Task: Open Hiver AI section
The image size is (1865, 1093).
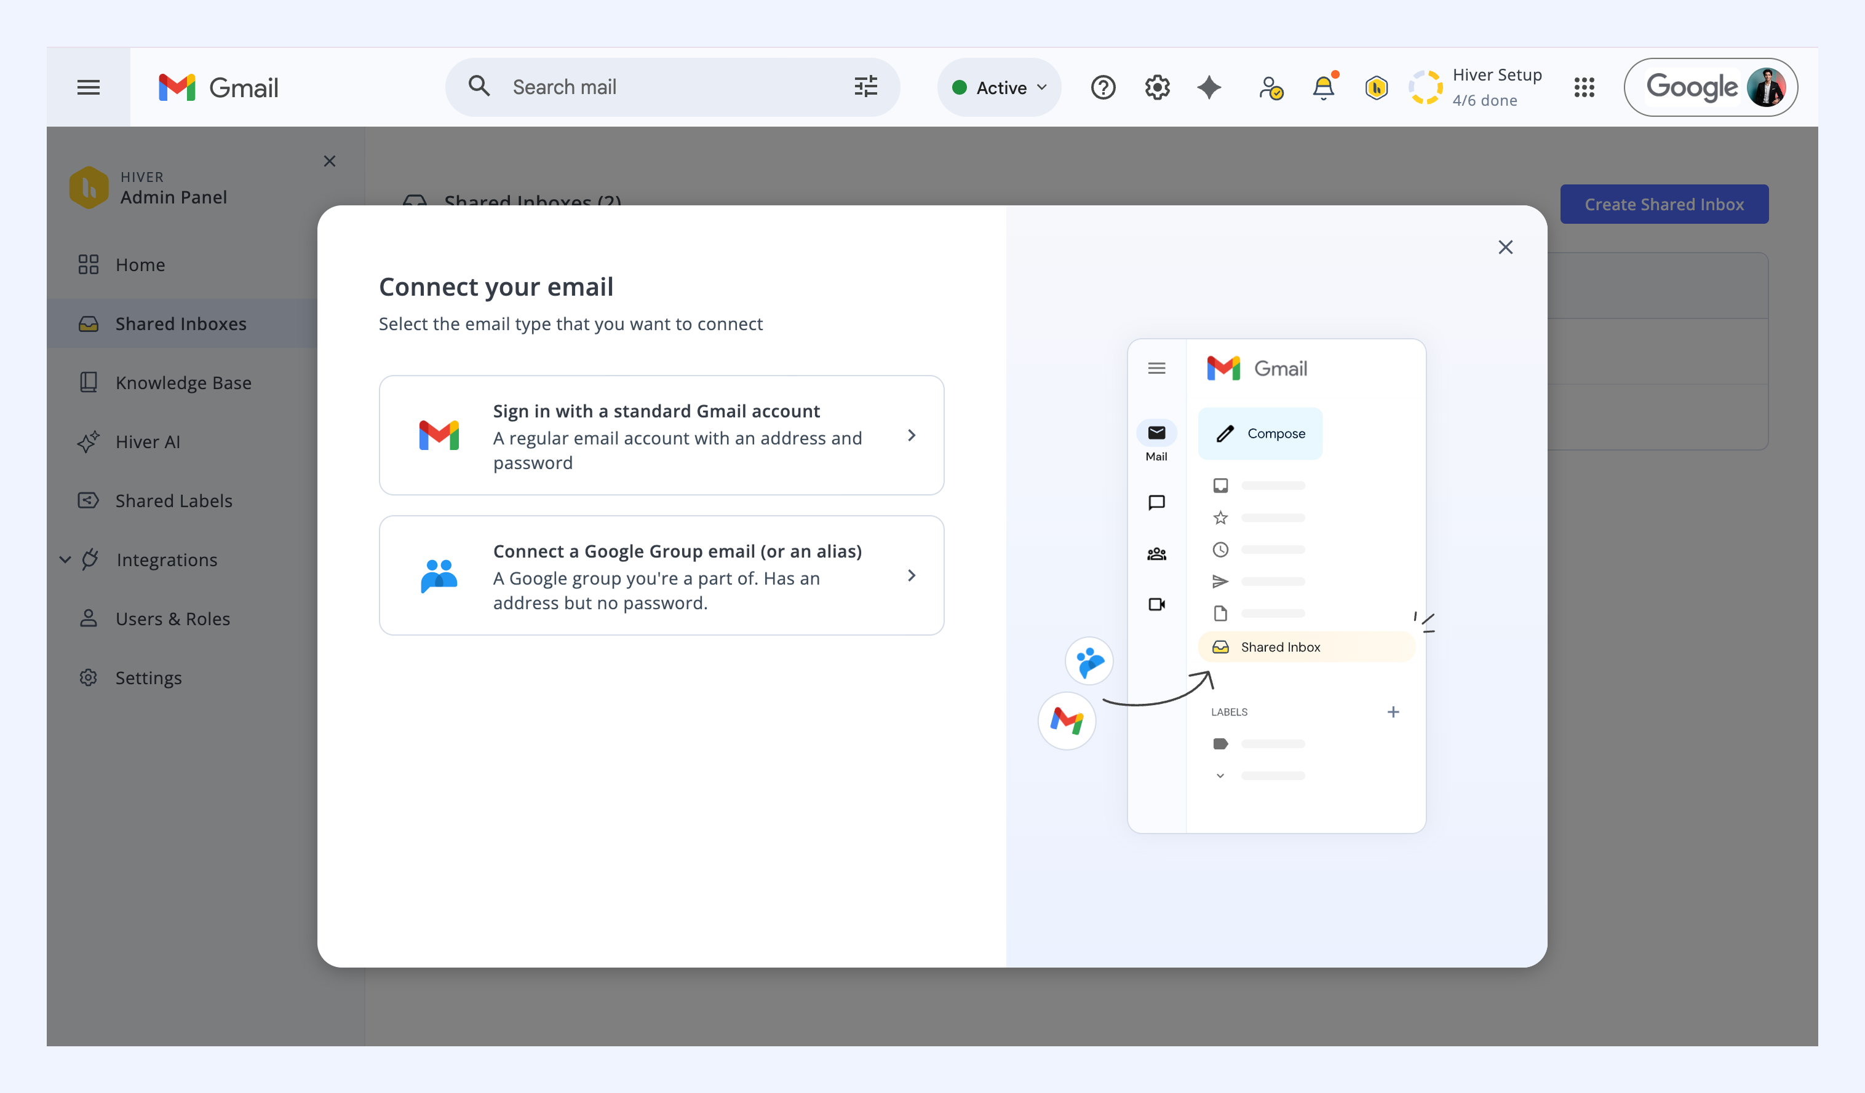Action: pyautogui.click(x=147, y=441)
